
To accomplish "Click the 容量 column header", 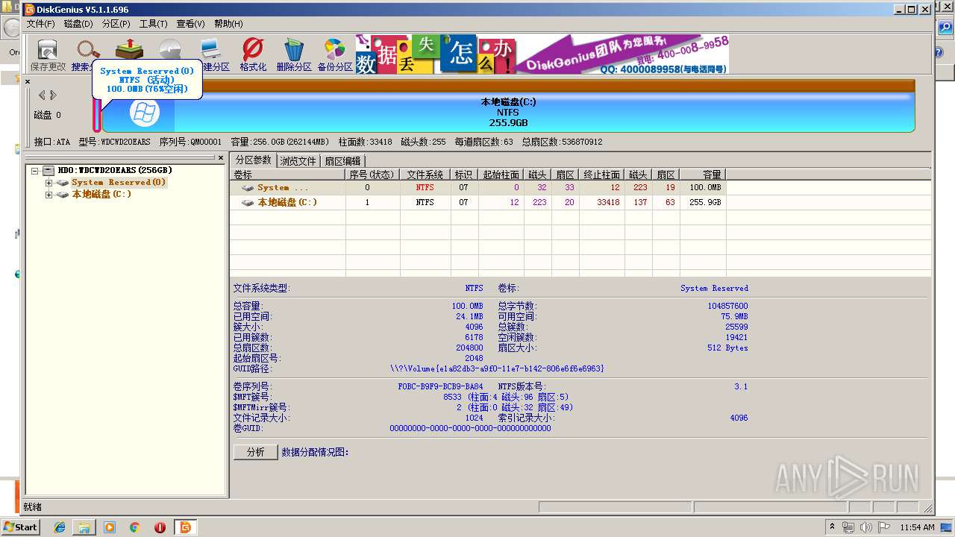I will 703,175.
